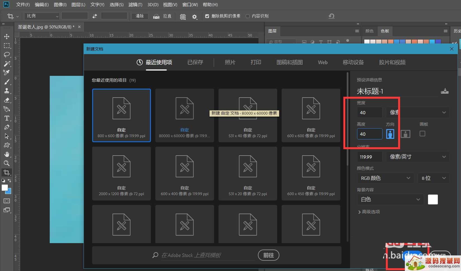
Task: Expand Advanced Options (高级选项)
Action: (x=369, y=212)
